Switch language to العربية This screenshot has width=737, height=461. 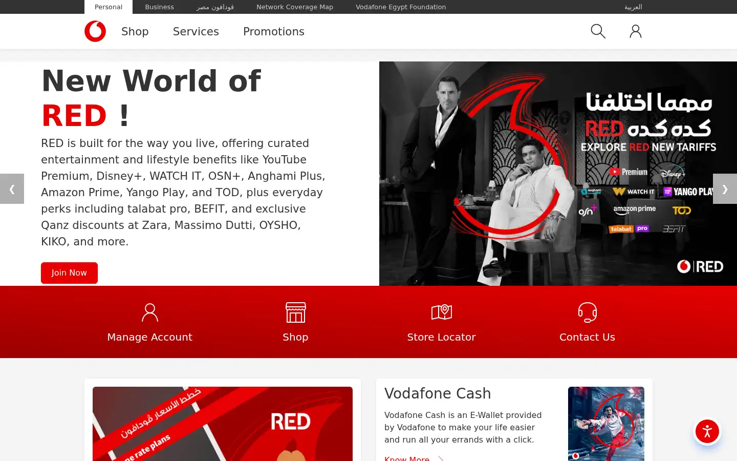pos(633,7)
